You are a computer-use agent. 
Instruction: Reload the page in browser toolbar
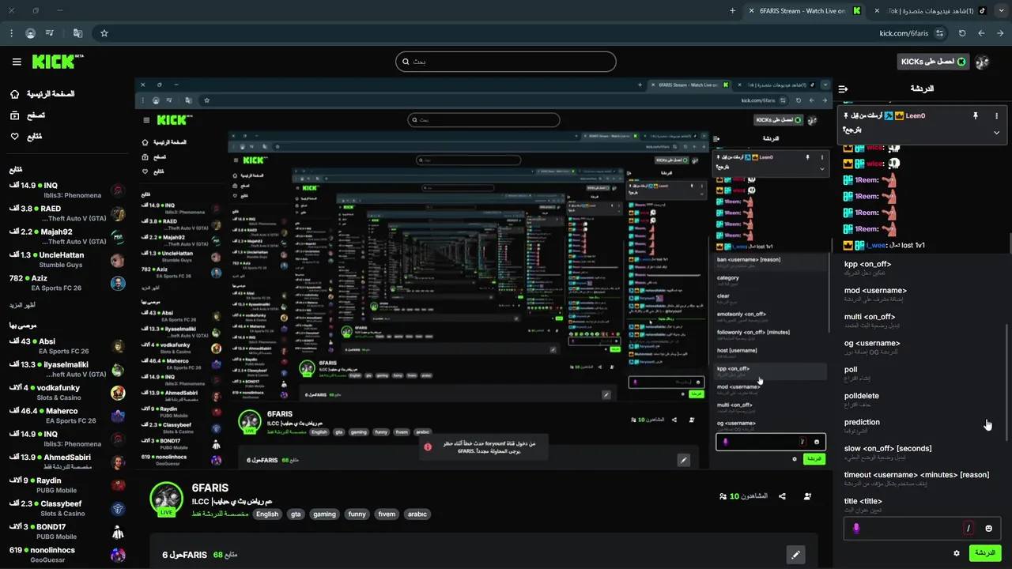[962, 33]
